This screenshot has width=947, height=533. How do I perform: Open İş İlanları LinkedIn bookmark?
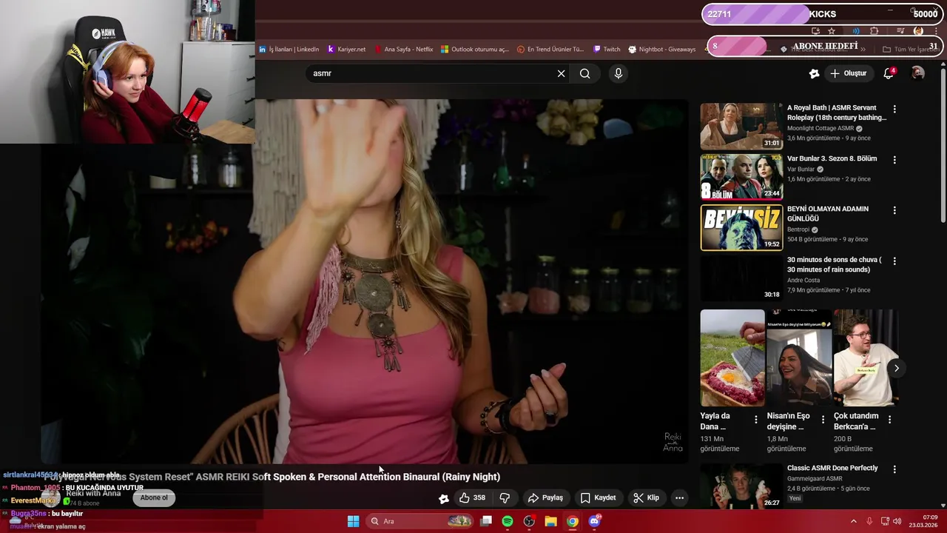click(x=289, y=50)
